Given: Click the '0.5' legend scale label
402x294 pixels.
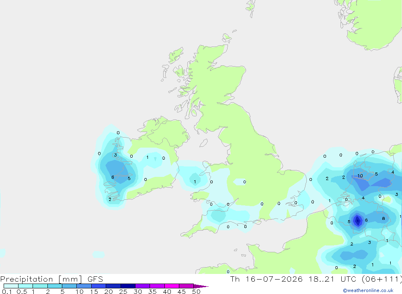Looking at the screenshot, I should coord(22,292).
